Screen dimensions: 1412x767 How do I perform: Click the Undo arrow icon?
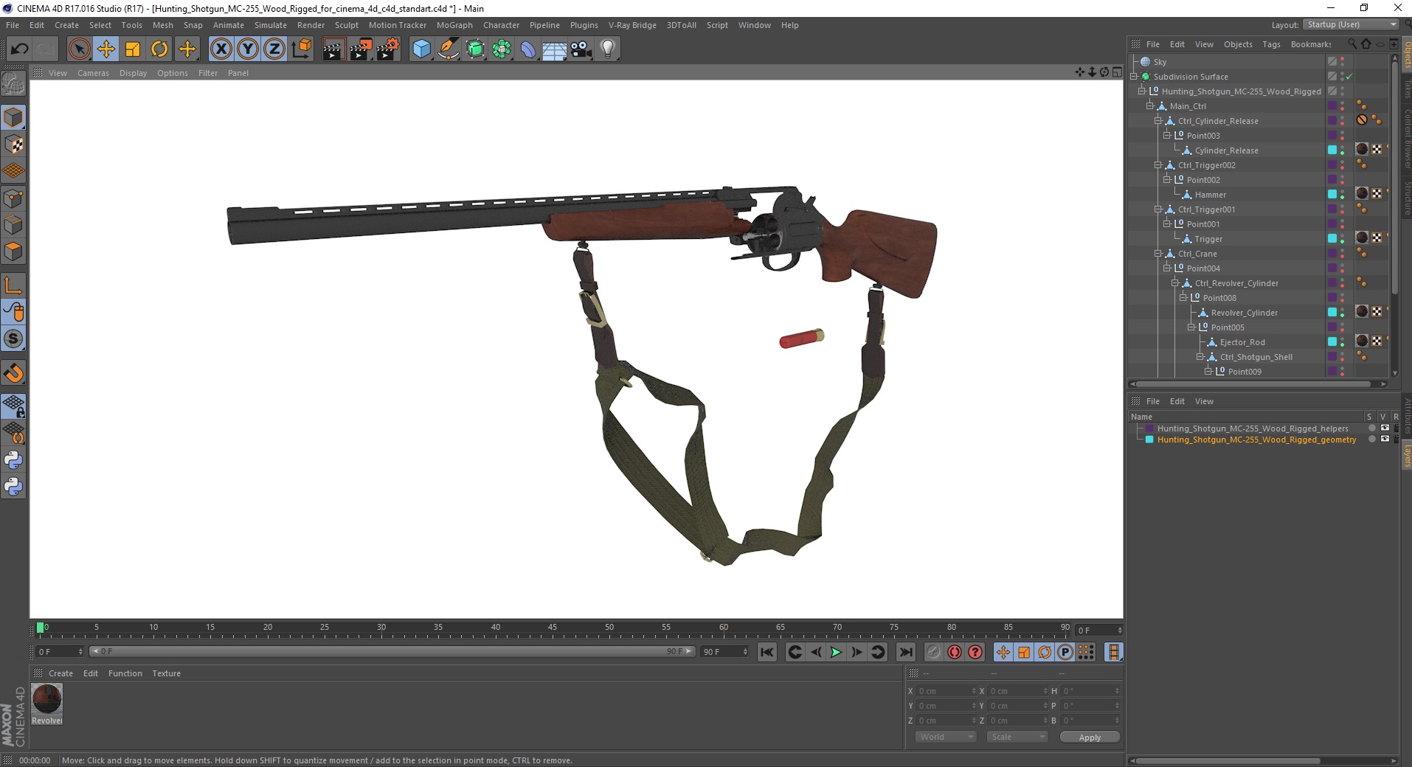click(x=19, y=49)
